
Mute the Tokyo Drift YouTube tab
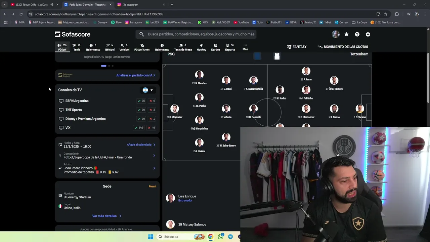(x=52, y=5)
